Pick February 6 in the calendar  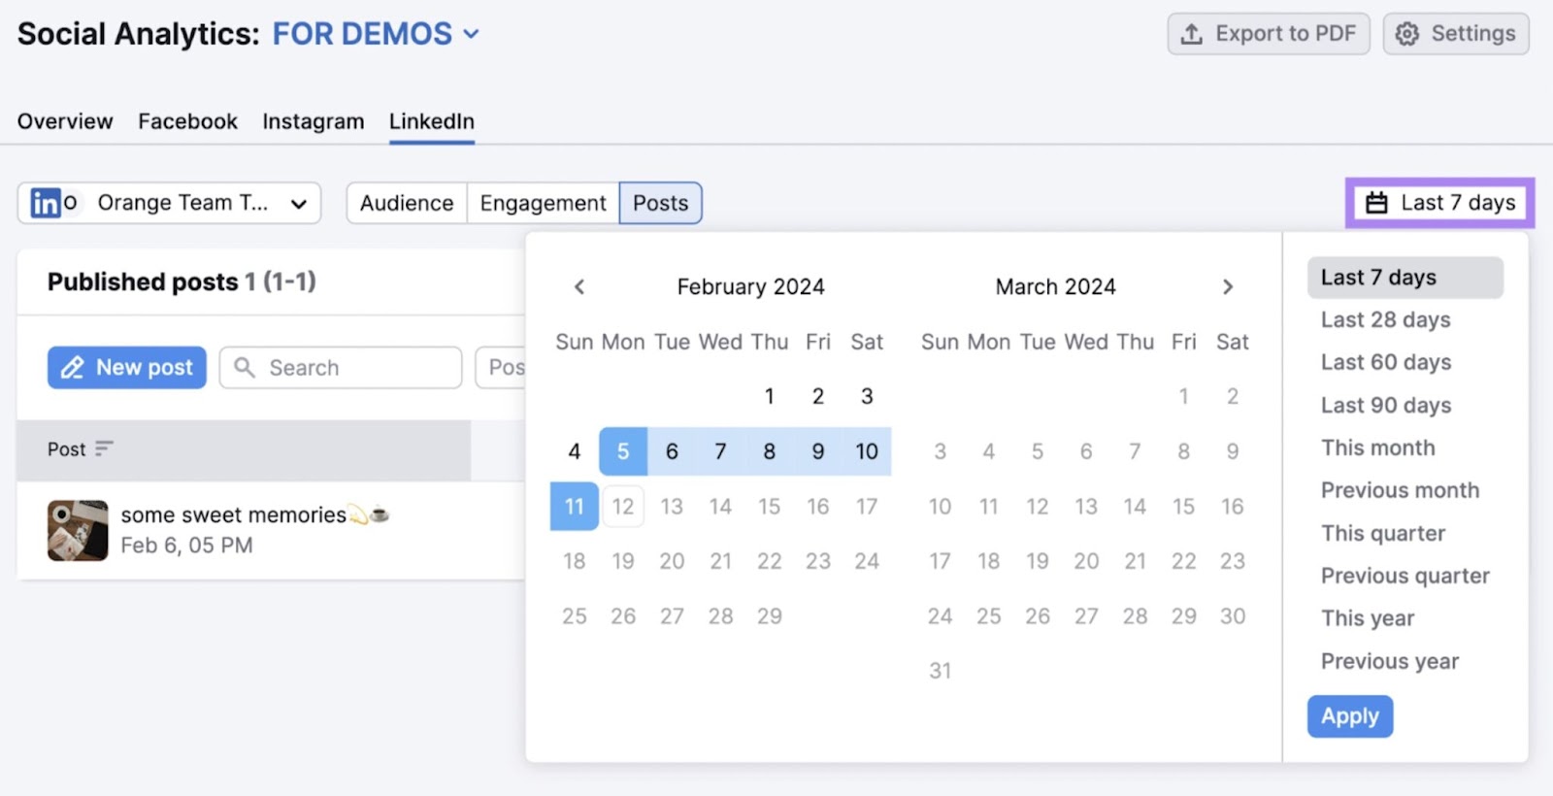[x=672, y=451]
